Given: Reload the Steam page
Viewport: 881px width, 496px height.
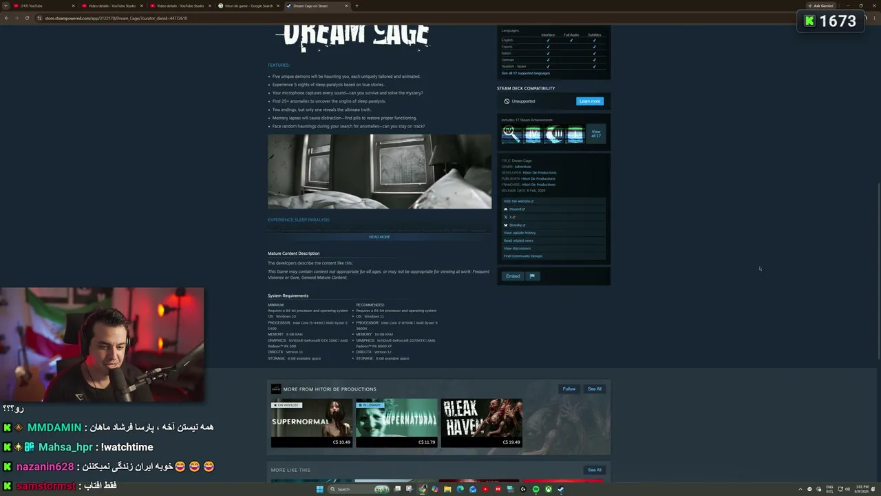Looking at the screenshot, I should 27,18.
